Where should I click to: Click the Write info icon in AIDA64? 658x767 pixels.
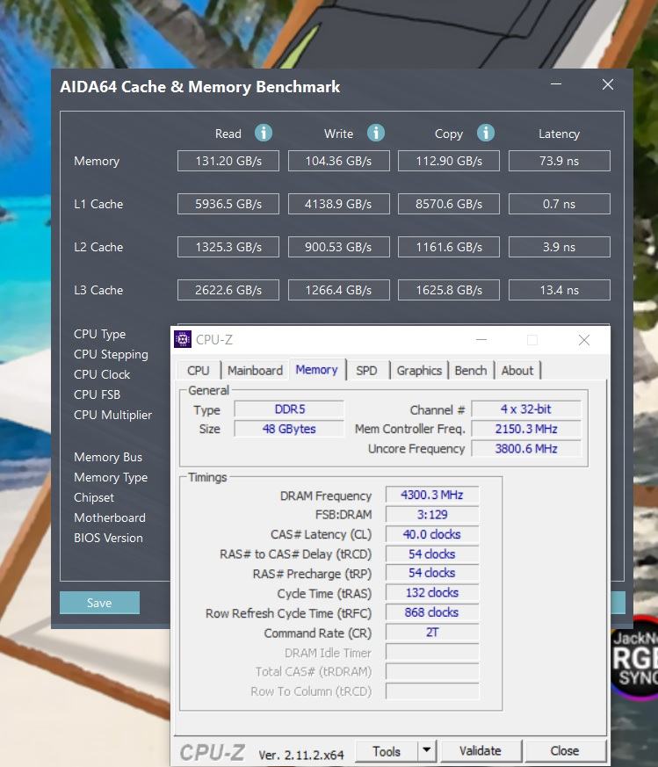[x=376, y=133]
